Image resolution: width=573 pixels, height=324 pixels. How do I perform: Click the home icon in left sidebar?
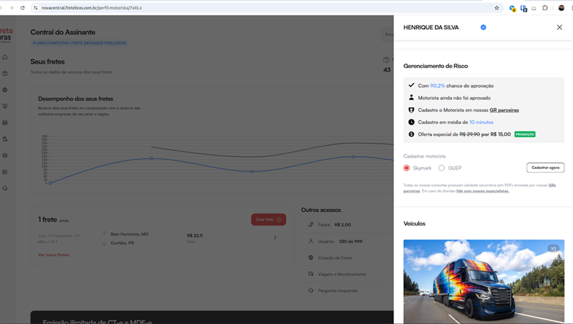(x=5, y=57)
